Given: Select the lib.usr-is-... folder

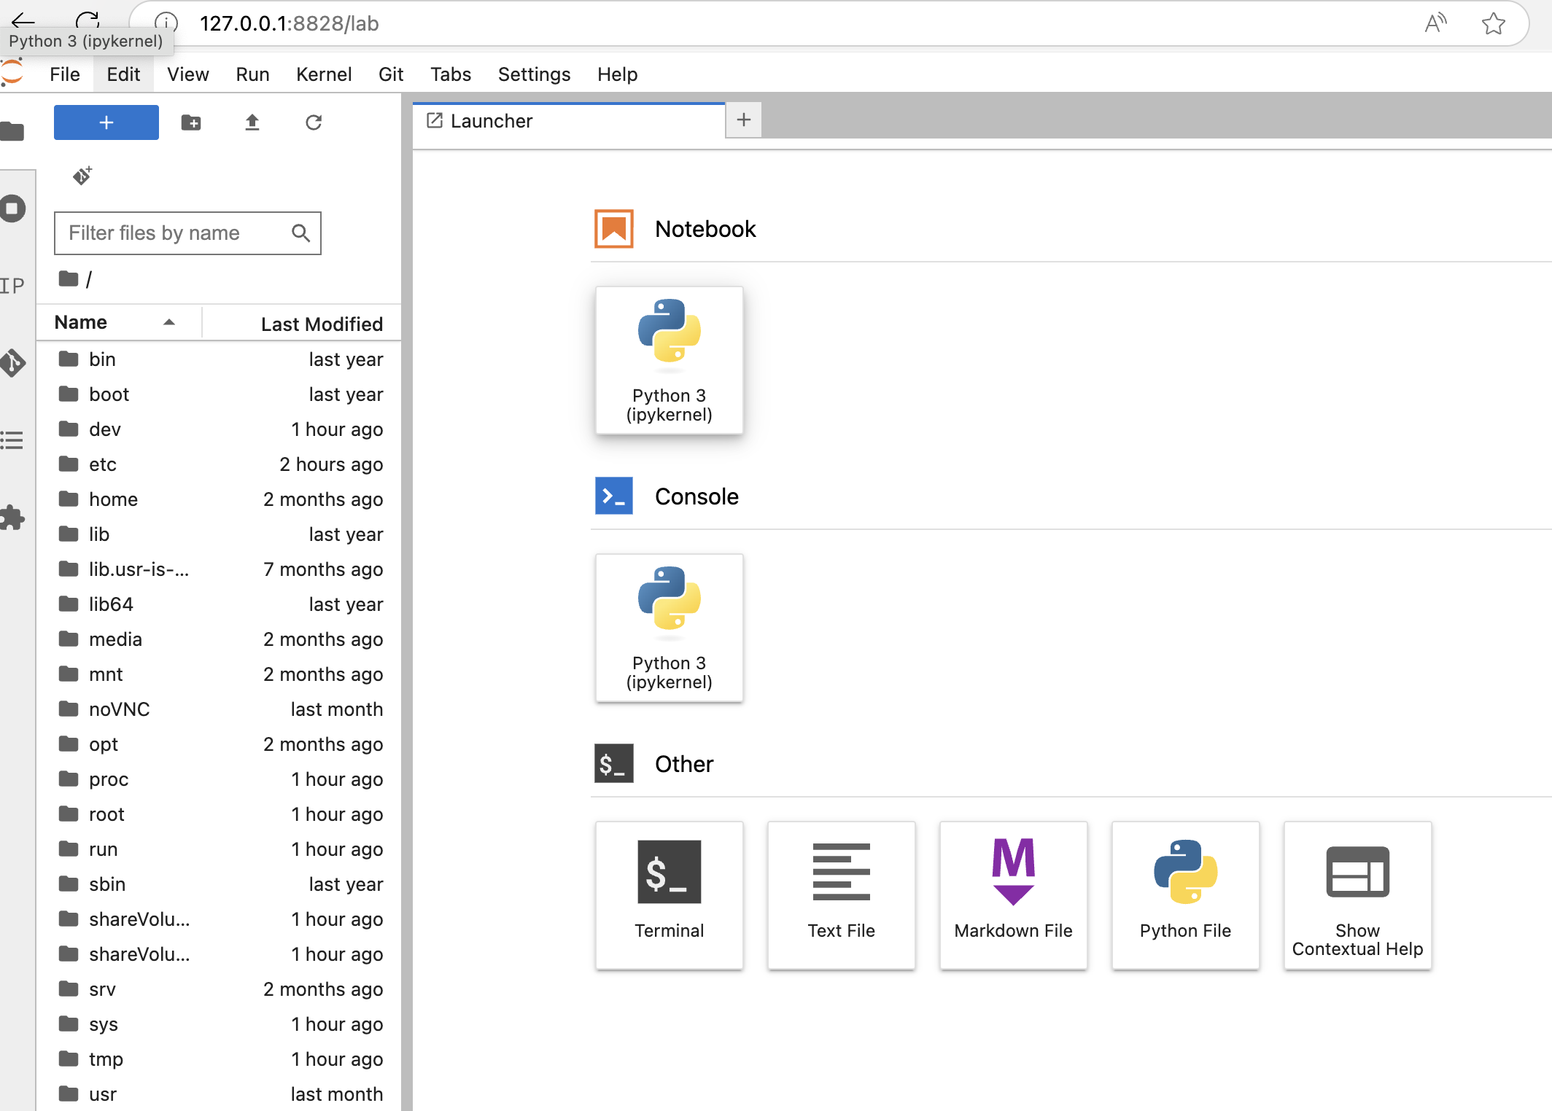Looking at the screenshot, I should tap(219, 569).
